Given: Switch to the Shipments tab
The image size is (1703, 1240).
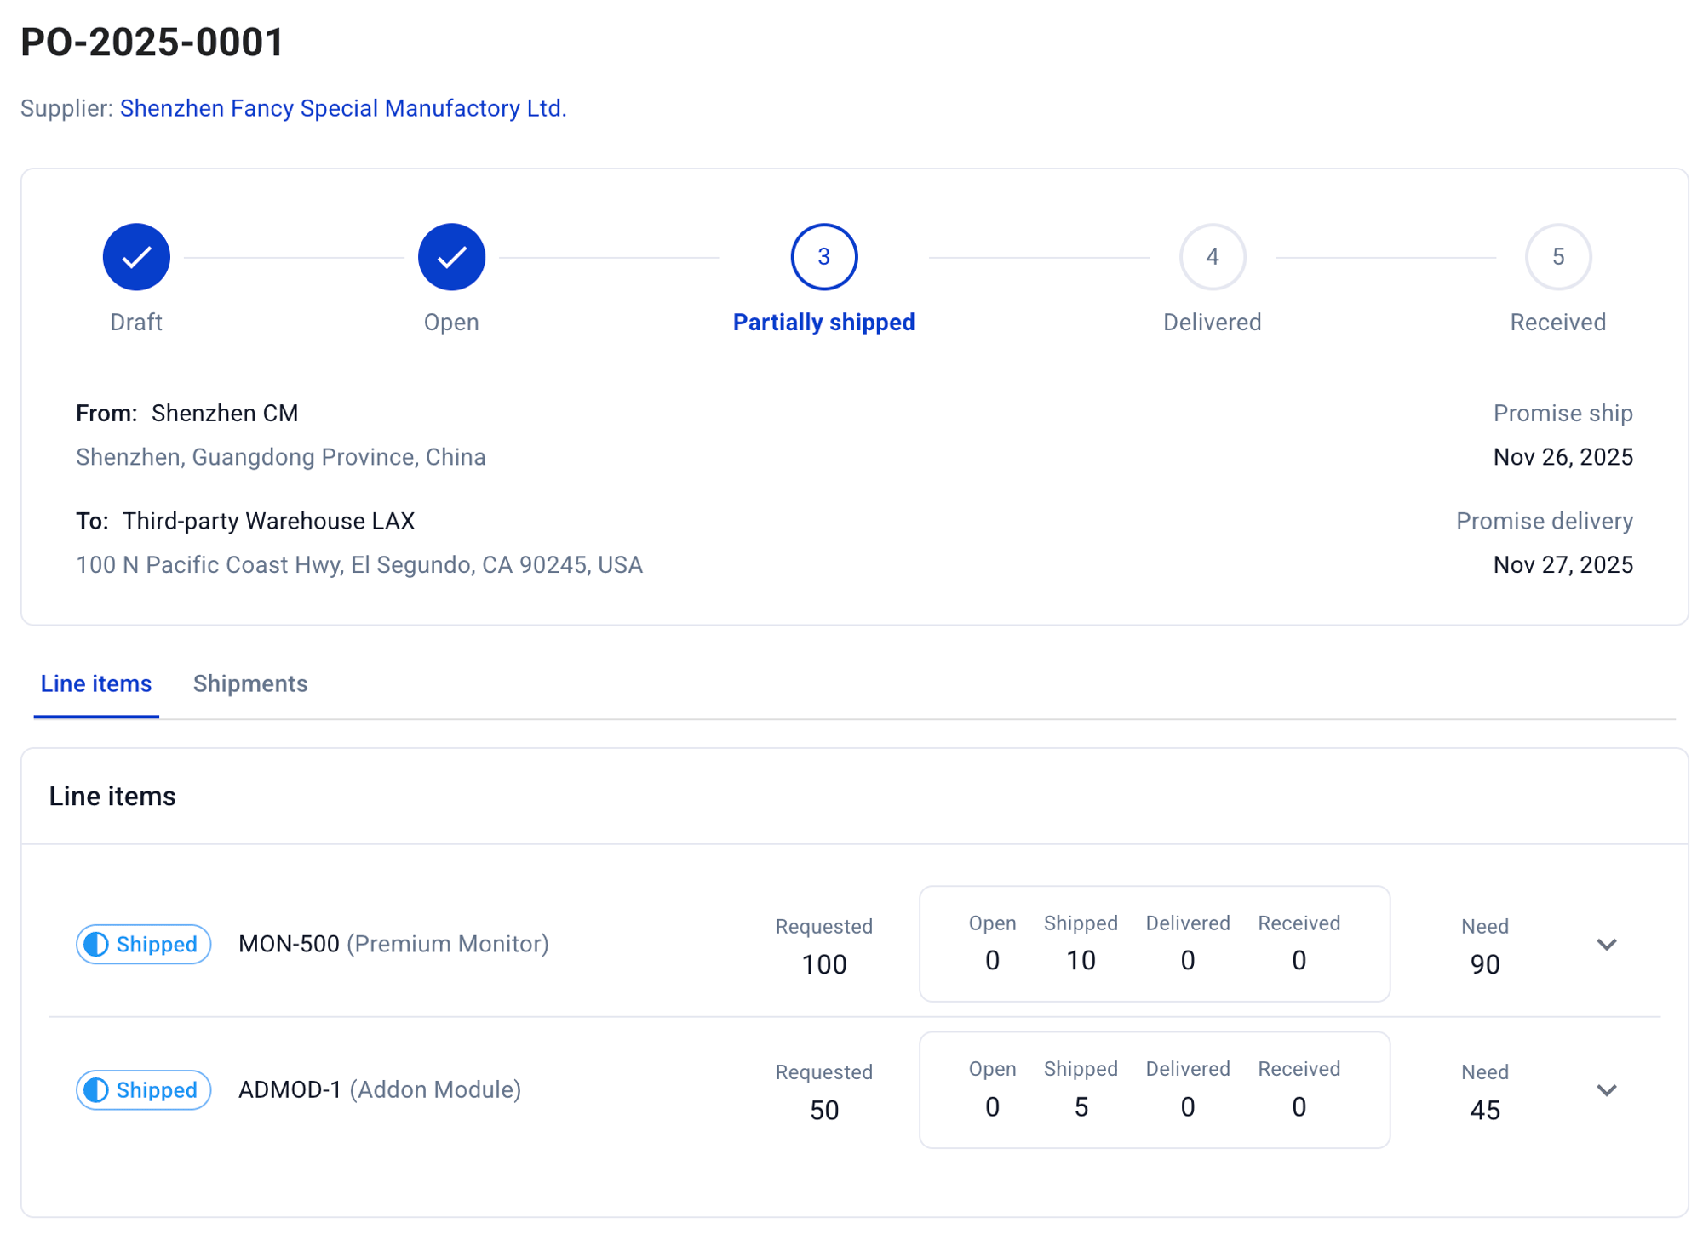Looking at the screenshot, I should point(249,683).
